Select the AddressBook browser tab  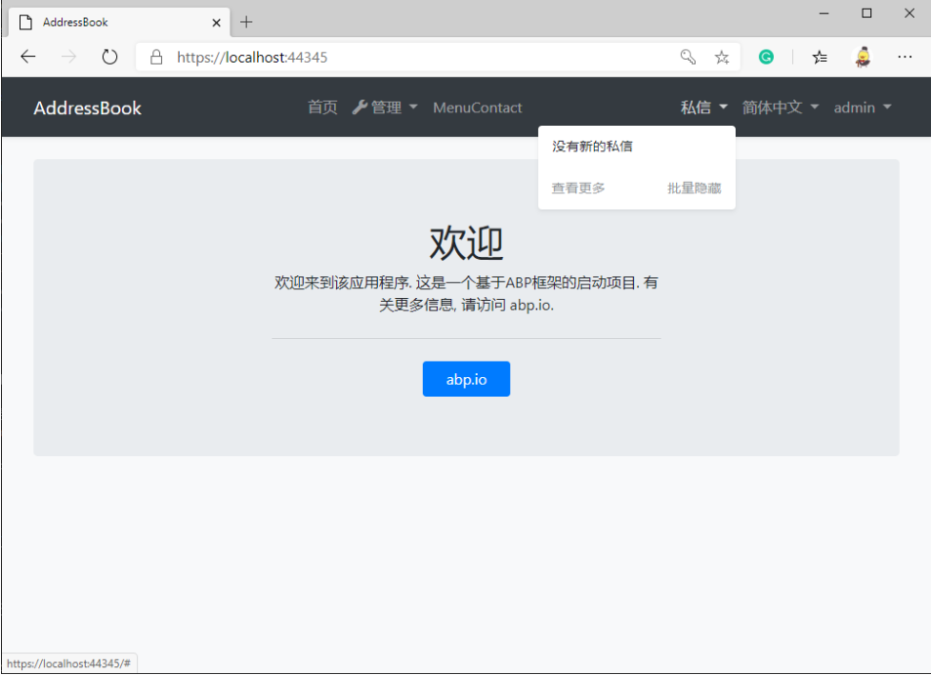tap(119, 22)
